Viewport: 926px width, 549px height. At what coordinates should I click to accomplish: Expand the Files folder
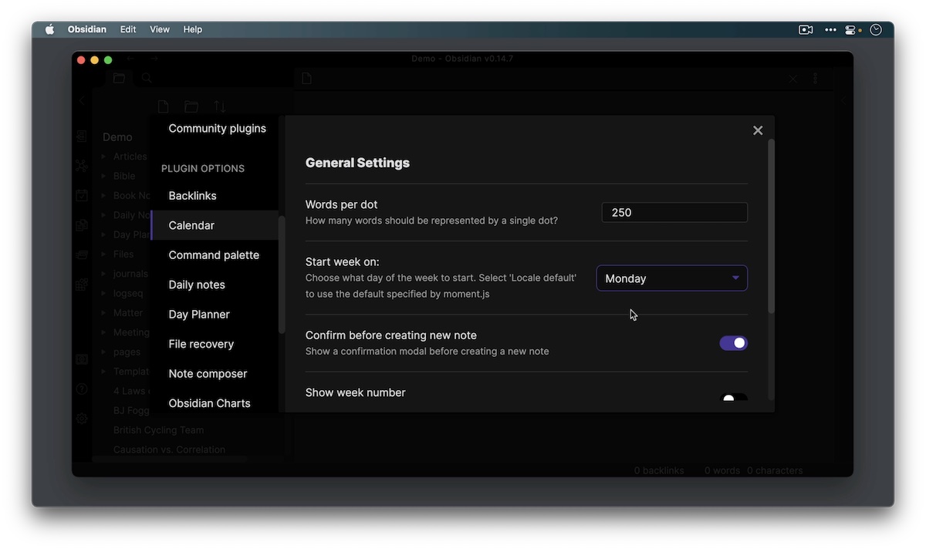pyautogui.click(x=103, y=254)
